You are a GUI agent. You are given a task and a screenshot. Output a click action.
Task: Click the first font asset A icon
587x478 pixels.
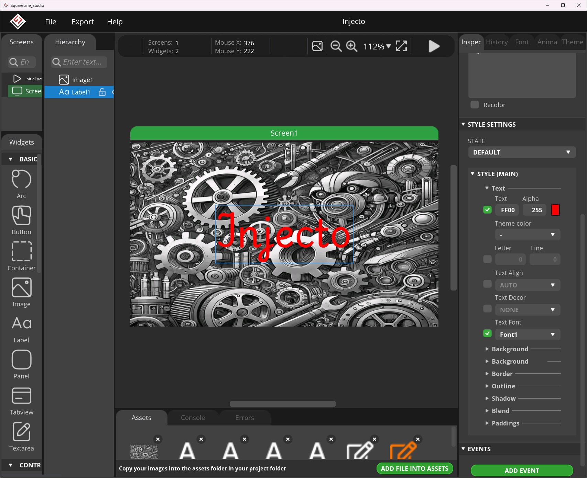point(187,451)
